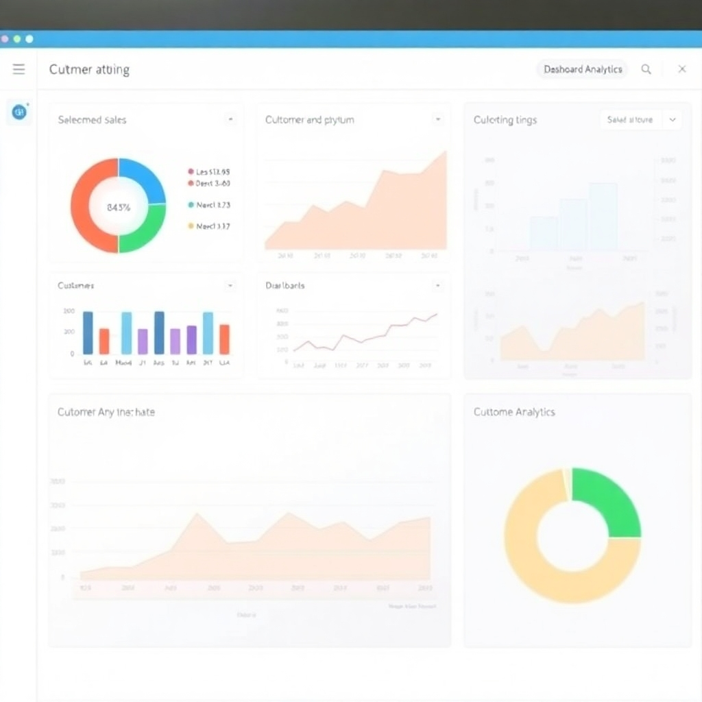Open the hamburger navigation menu
The width and height of the screenshot is (702, 702).
pos(19,69)
